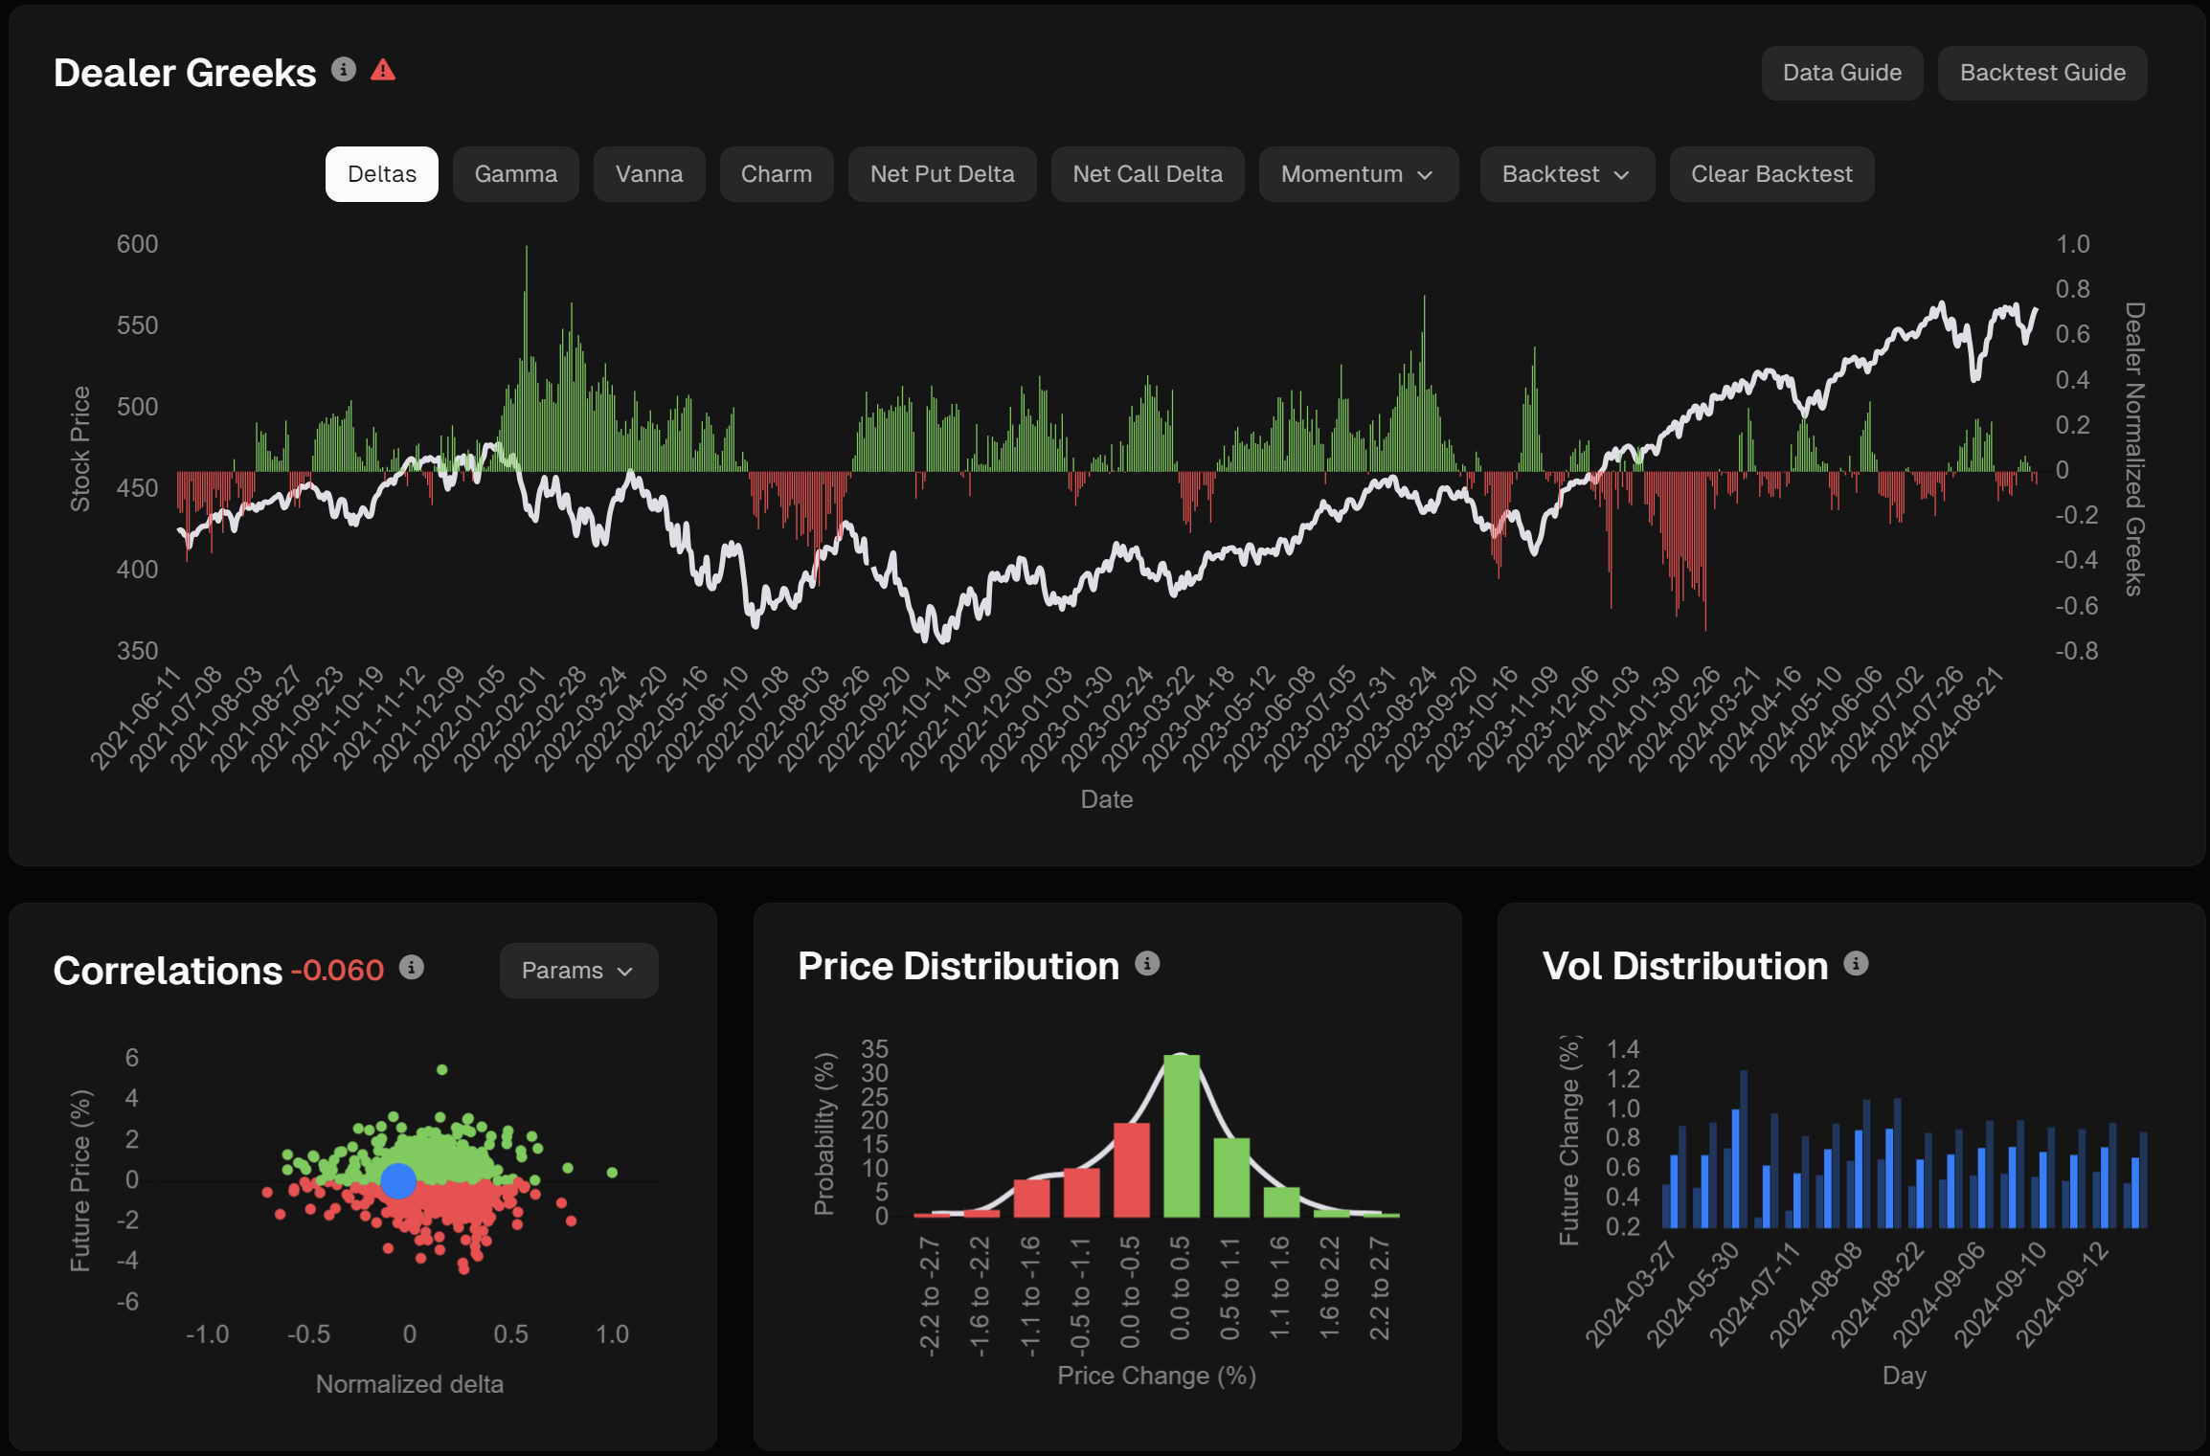The image size is (2210, 1456).
Task: Click chevron arrow on Backtest button
Action: (x=1621, y=175)
